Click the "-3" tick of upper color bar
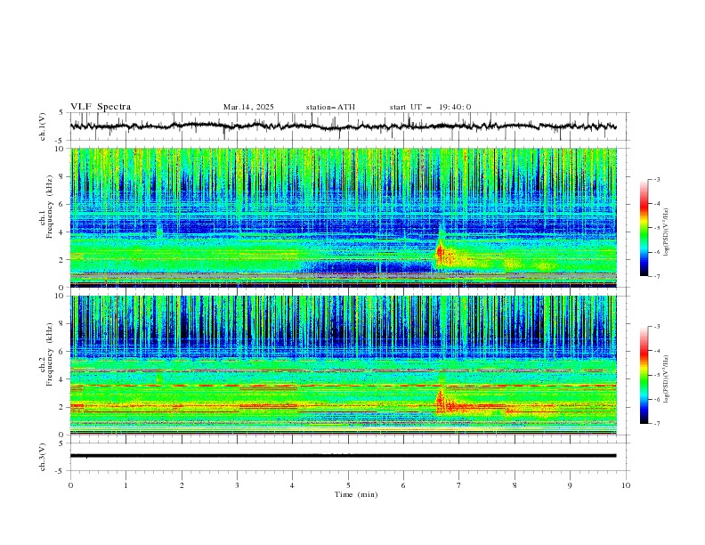 656,179
